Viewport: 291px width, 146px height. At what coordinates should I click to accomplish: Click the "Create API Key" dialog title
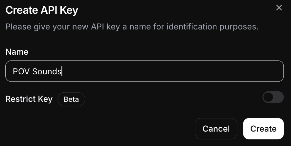[42, 10]
